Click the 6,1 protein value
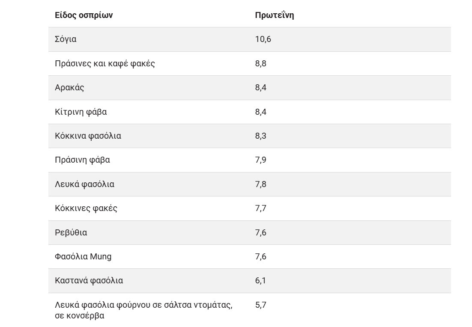This screenshot has width=472, height=327. click(260, 281)
